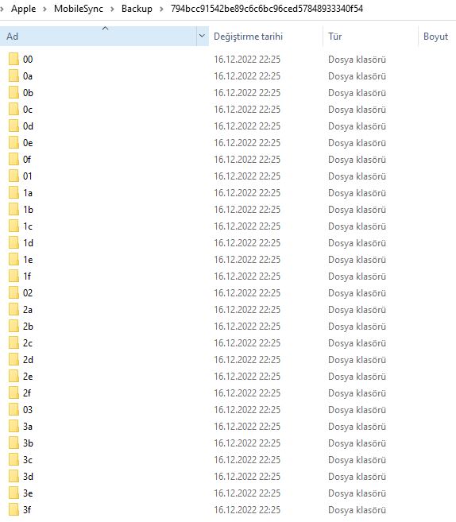Sort by Değiştirme tarihi column header
The height and width of the screenshot is (522, 456).
coord(248,37)
